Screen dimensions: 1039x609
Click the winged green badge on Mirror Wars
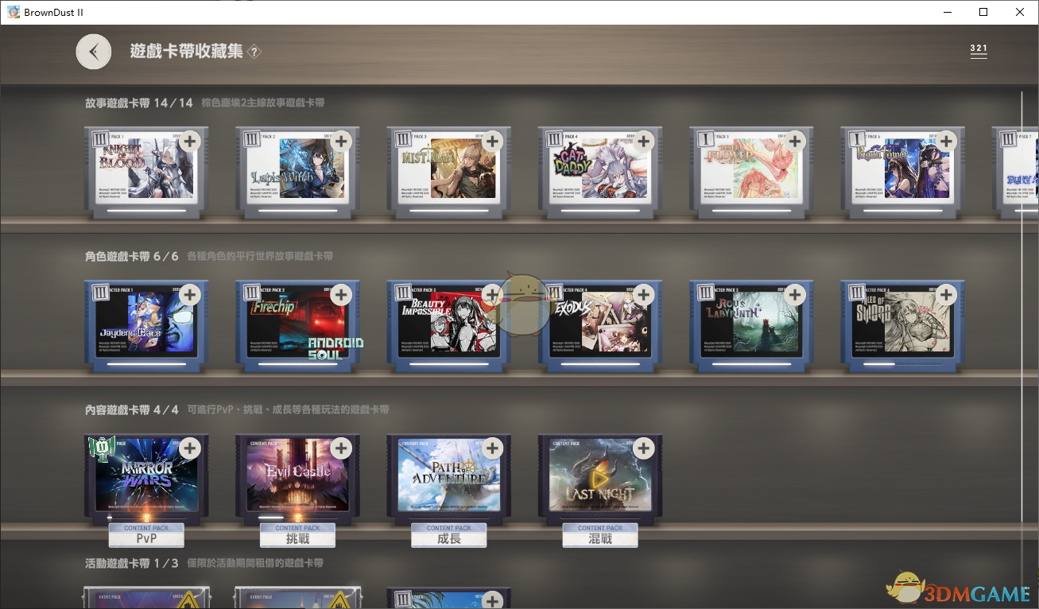(x=102, y=448)
